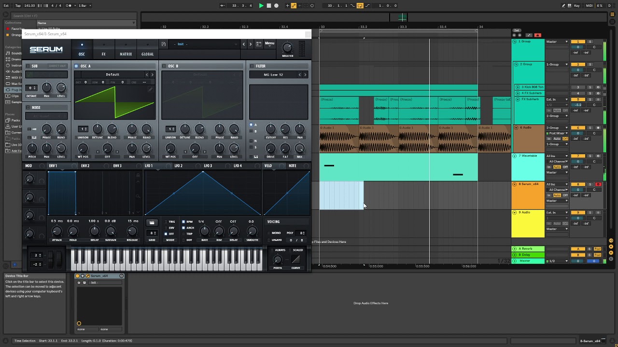Click the filter CUTOFF knob
Viewport: 618px width, 347px height.
tap(270, 129)
